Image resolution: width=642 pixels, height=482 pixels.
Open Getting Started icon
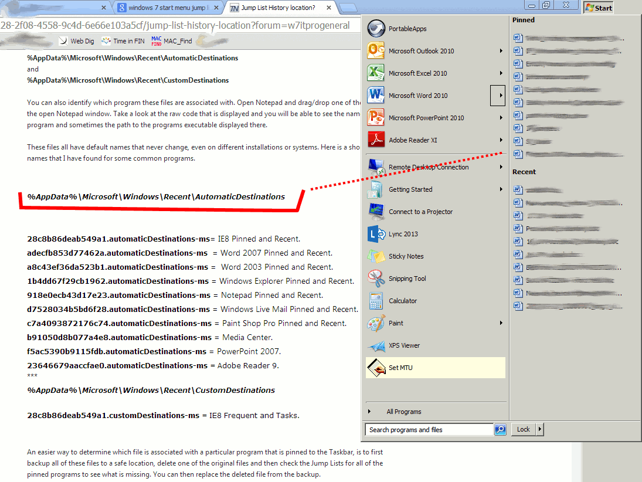coord(376,189)
